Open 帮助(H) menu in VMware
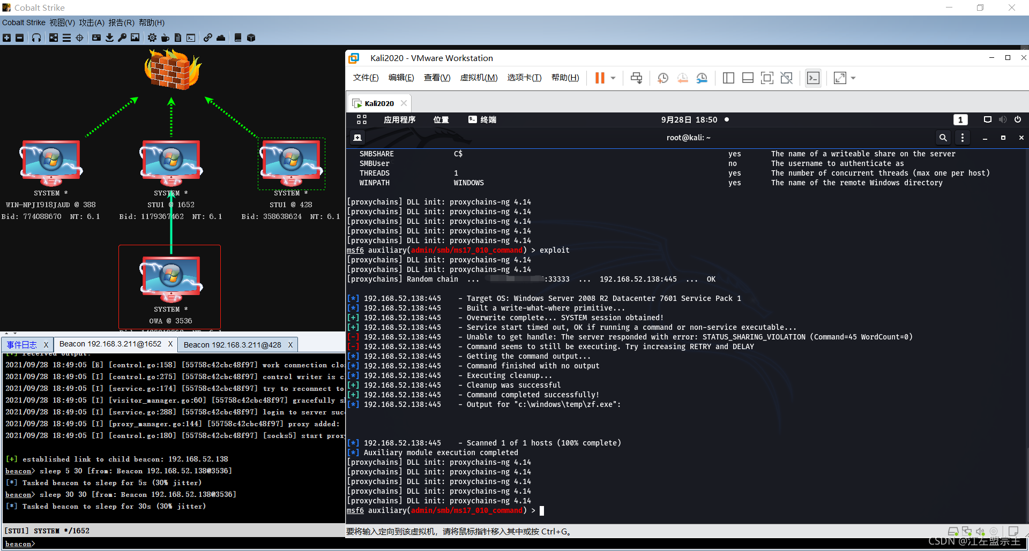This screenshot has height=551, width=1029. [x=565, y=78]
